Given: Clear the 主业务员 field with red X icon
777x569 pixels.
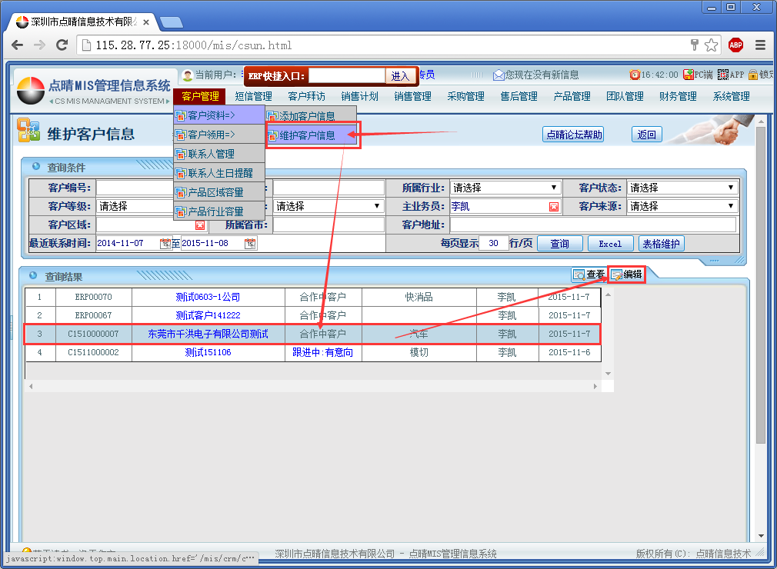Looking at the screenshot, I should (x=553, y=207).
